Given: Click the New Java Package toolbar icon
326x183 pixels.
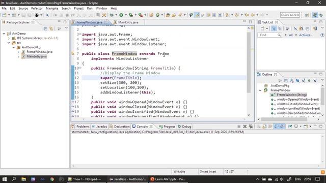Looking at the screenshot, I should (151, 15).
